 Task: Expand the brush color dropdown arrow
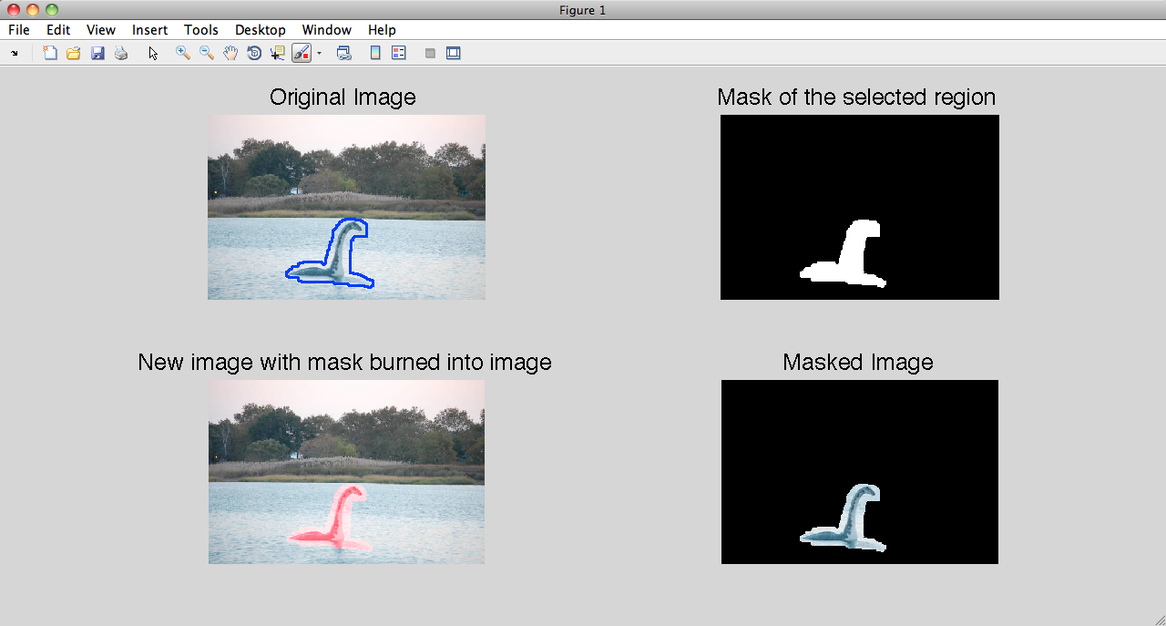319,54
